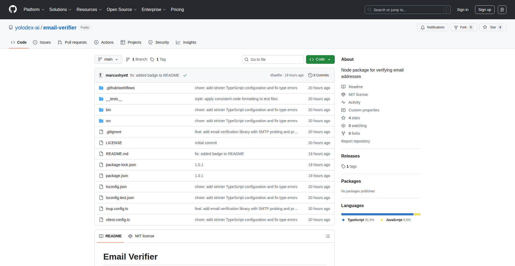Switch to the Issues tab
This screenshot has width=515, height=266.
42,42
